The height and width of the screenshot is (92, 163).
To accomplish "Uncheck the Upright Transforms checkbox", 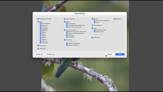I will coord(67,43).
